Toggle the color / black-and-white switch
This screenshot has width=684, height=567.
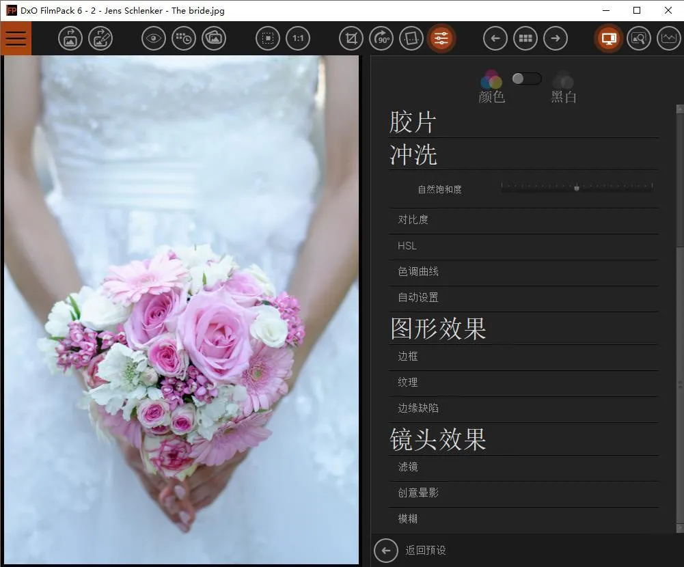point(526,79)
